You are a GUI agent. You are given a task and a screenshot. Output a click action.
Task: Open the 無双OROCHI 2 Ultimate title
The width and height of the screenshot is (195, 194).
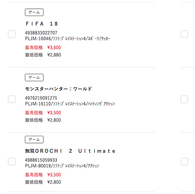[x=70, y=151]
